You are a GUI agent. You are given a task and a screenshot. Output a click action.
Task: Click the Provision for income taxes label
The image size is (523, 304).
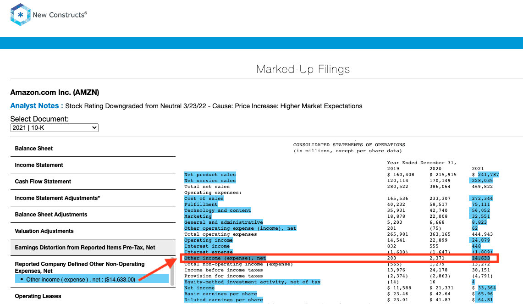224,276
